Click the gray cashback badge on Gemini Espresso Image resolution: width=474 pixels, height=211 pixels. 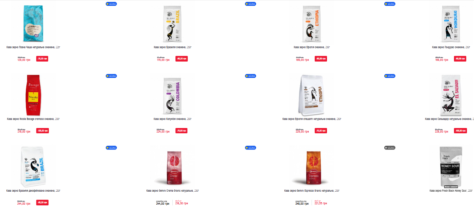tap(390, 147)
